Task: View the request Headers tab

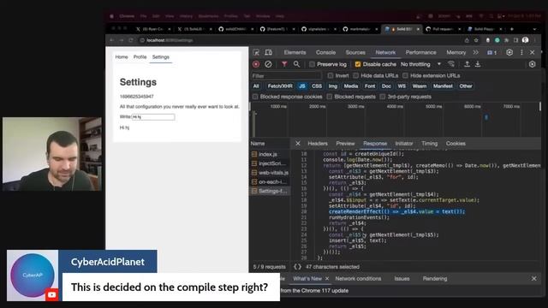Action: (318, 144)
